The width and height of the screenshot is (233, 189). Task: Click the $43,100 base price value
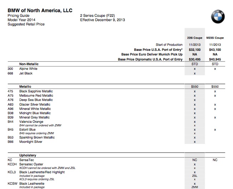(x=215, y=50)
